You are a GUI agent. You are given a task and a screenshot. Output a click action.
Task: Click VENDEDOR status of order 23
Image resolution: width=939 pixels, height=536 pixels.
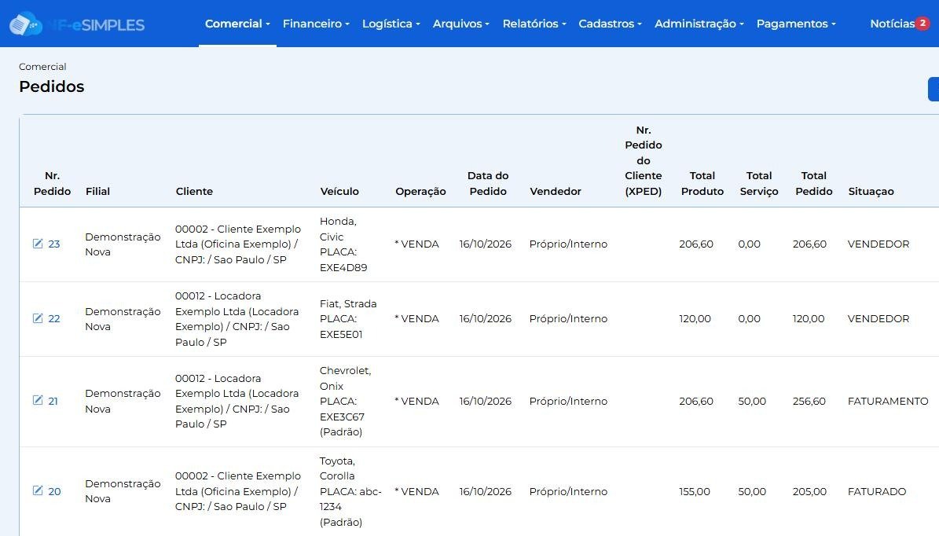point(878,244)
